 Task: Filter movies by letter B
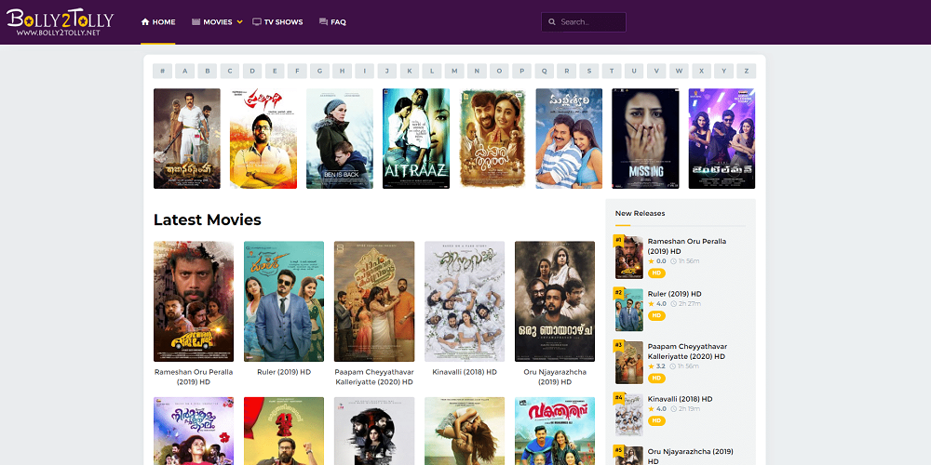pos(208,72)
